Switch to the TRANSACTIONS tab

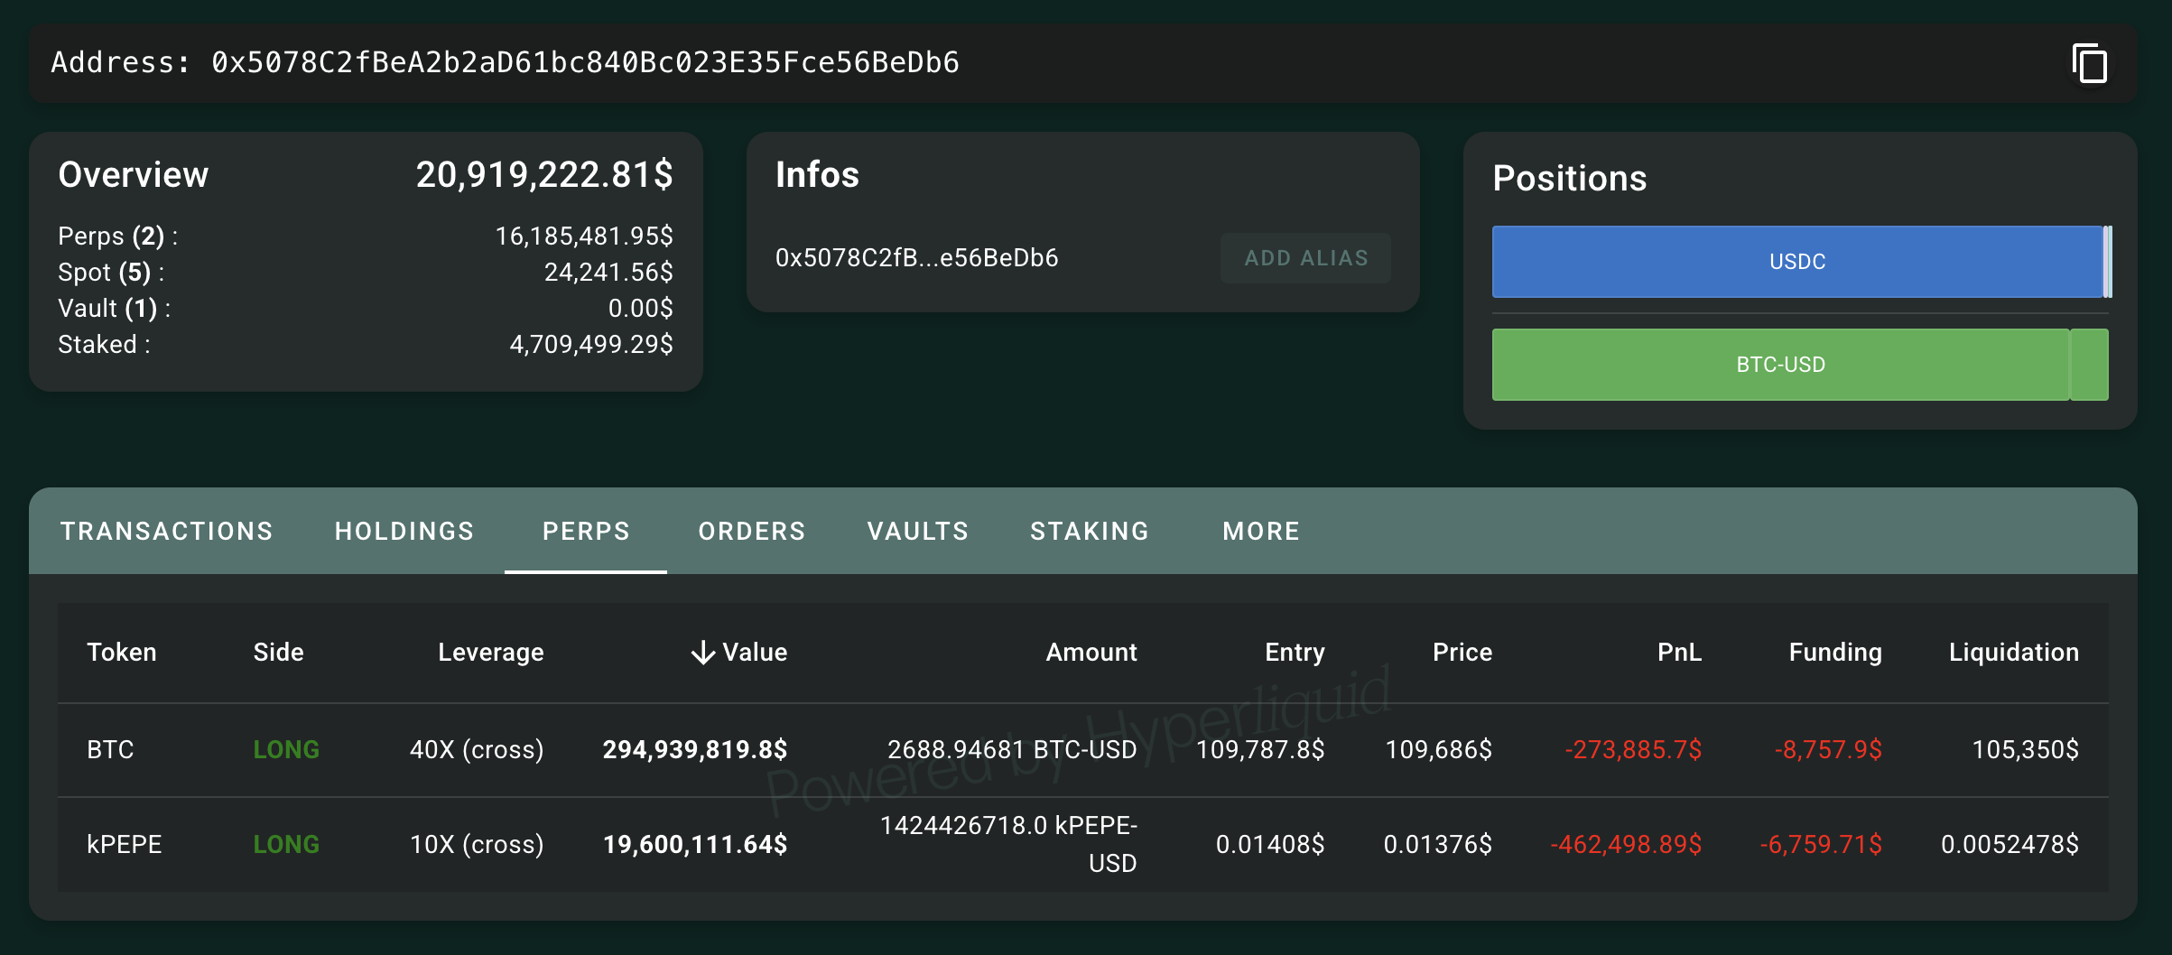click(x=166, y=531)
